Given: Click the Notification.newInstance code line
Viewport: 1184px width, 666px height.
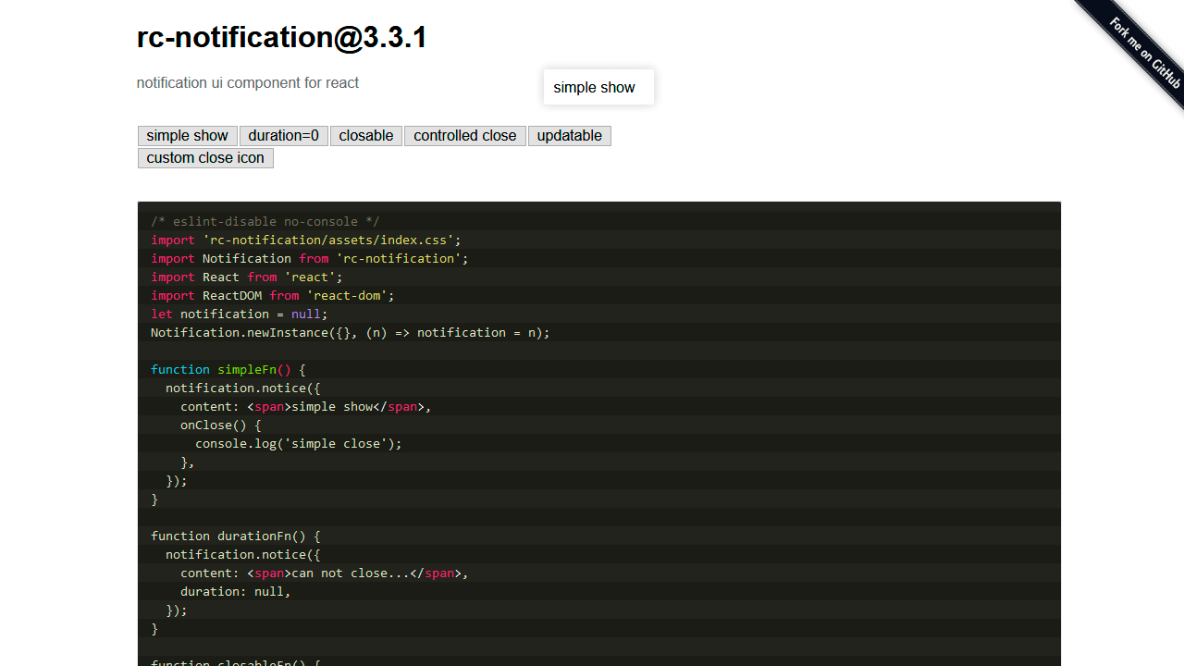Looking at the screenshot, I should (350, 333).
